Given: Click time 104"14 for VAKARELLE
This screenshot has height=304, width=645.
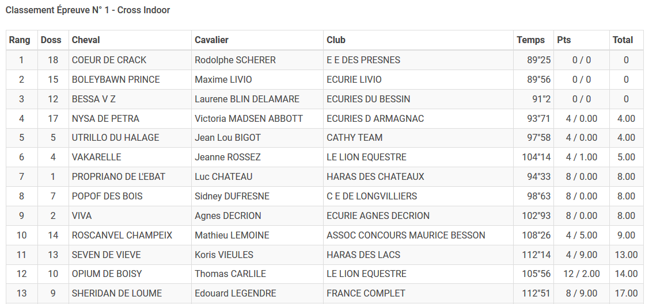Looking at the screenshot, I should 536,157.
